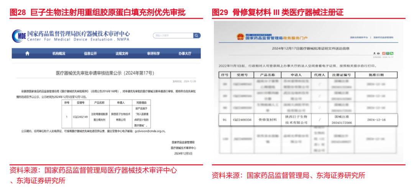Click the figure caption 图29 骨修复材料 III 类医疗器械注册证

point(277,12)
